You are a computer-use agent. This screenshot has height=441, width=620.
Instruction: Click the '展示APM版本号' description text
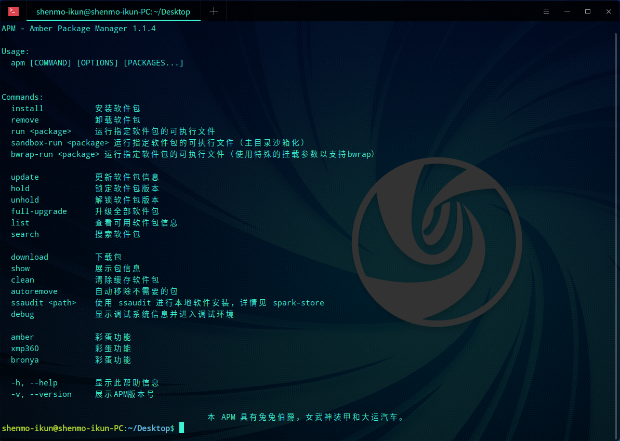point(125,394)
